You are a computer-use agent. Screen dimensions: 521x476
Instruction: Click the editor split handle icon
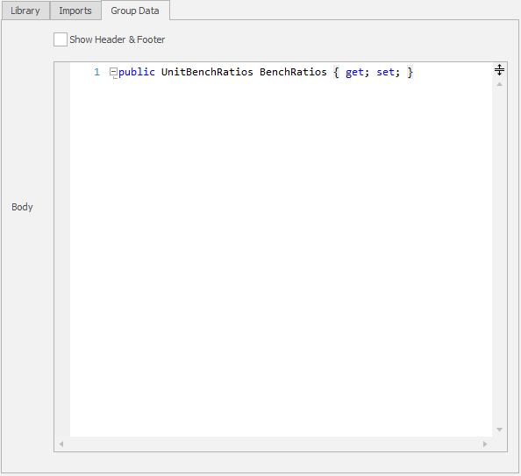(x=499, y=70)
